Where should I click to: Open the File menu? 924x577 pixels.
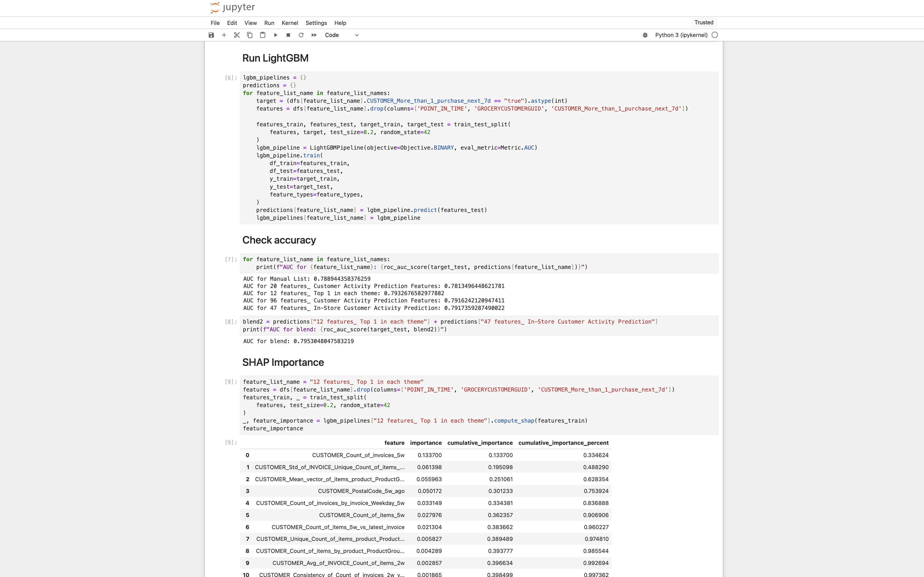215,23
